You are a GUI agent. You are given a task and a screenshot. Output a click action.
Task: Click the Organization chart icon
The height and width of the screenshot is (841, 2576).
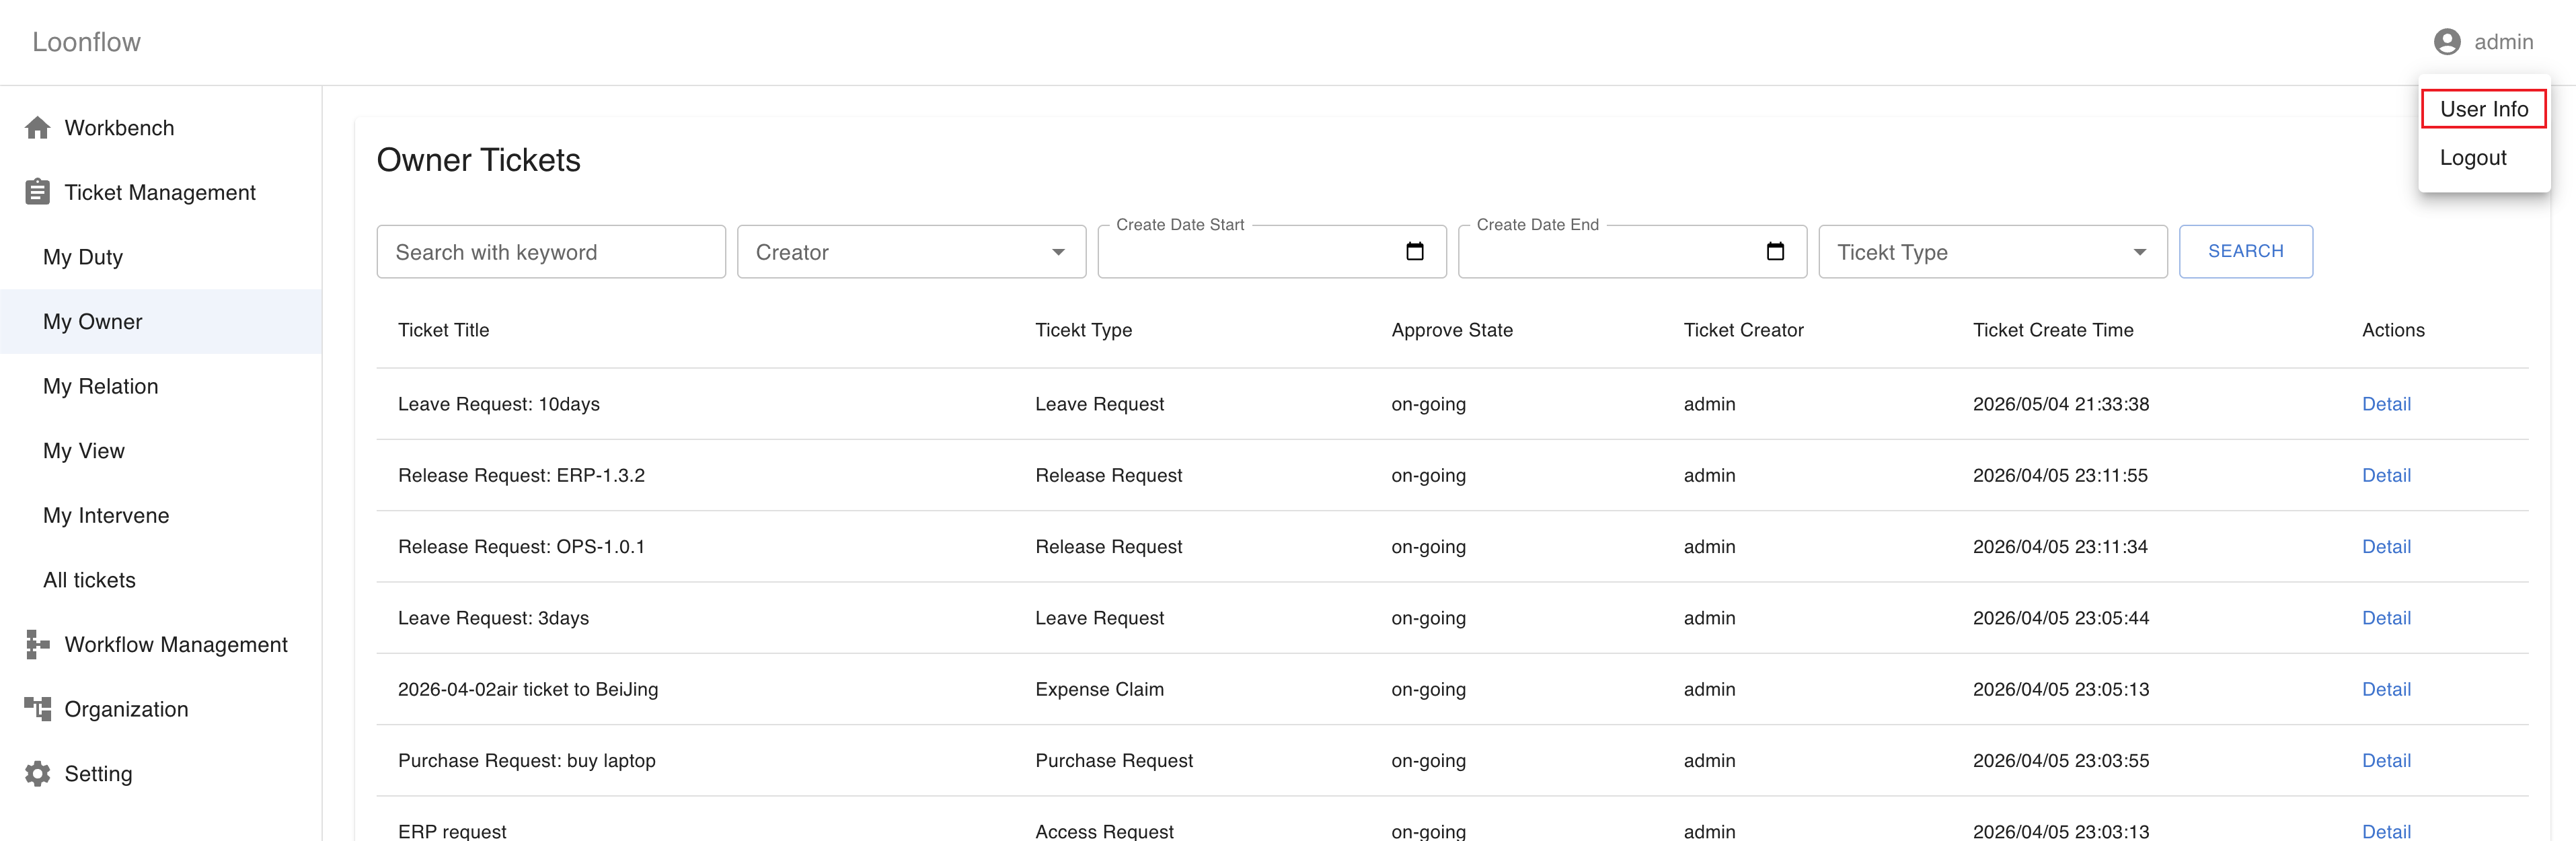point(38,709)
